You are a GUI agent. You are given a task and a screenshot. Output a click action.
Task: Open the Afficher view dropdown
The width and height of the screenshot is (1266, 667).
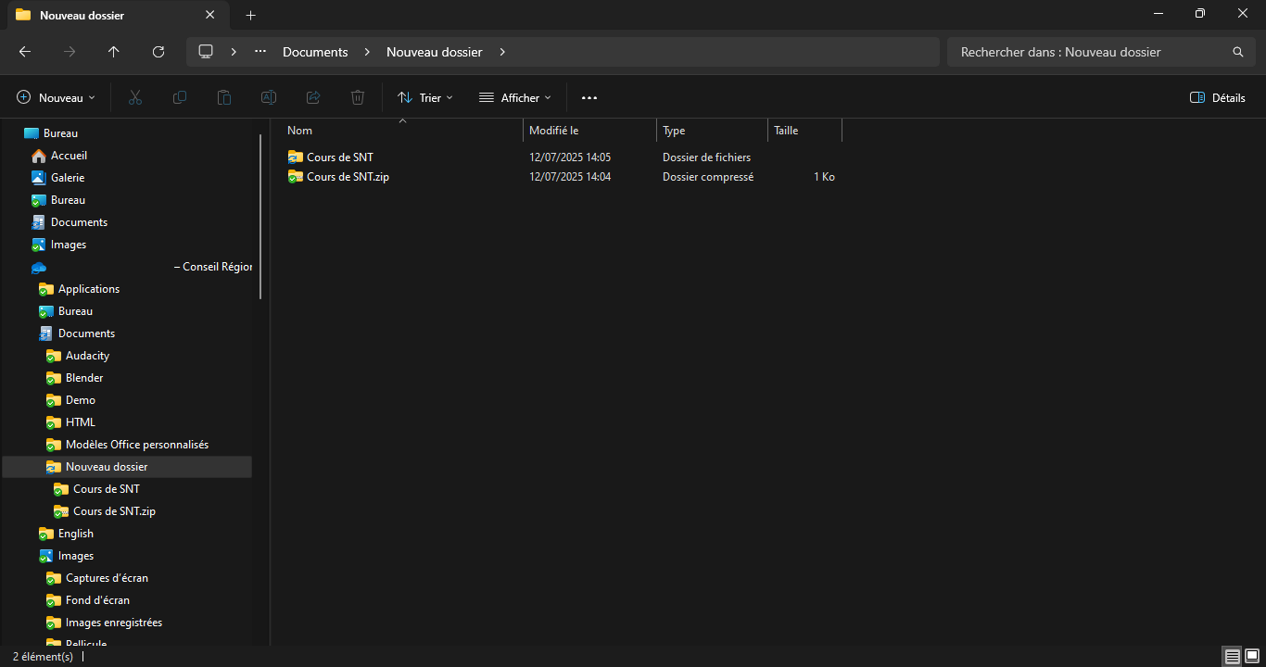click(514, 97)
